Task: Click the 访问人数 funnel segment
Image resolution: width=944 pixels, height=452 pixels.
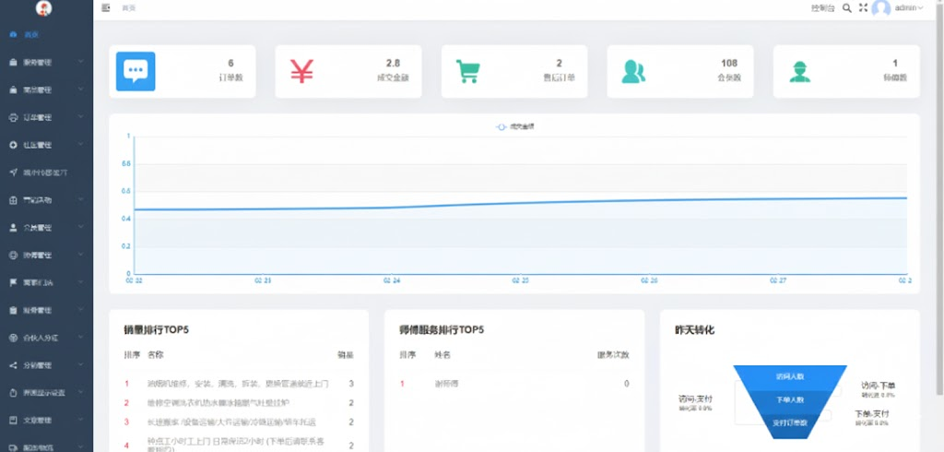Action: (790, 376)
